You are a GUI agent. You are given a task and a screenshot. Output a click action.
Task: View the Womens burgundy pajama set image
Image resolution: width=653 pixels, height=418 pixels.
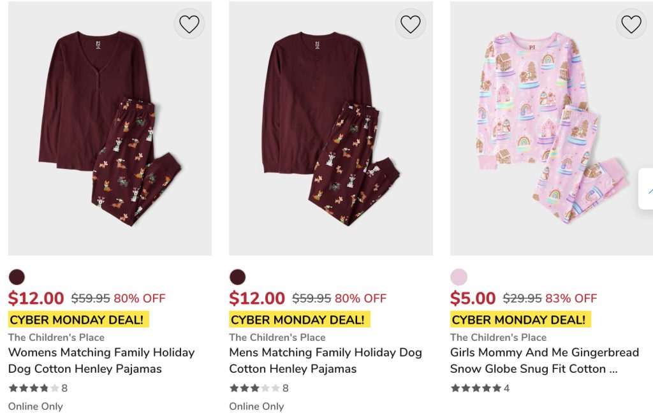110,127
